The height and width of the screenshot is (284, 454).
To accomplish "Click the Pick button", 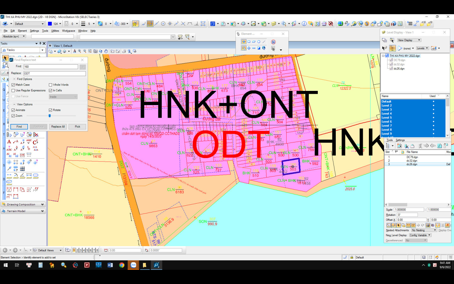I will pos(78,127).
